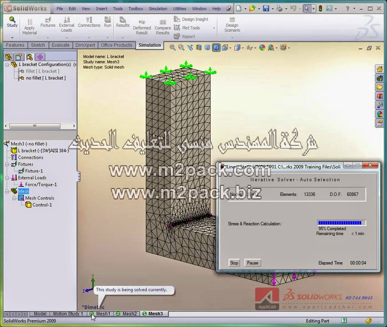Open Plot Tools
Image resolution: width=387 pixels, height=327 pixels.
[x=187, y=28]
